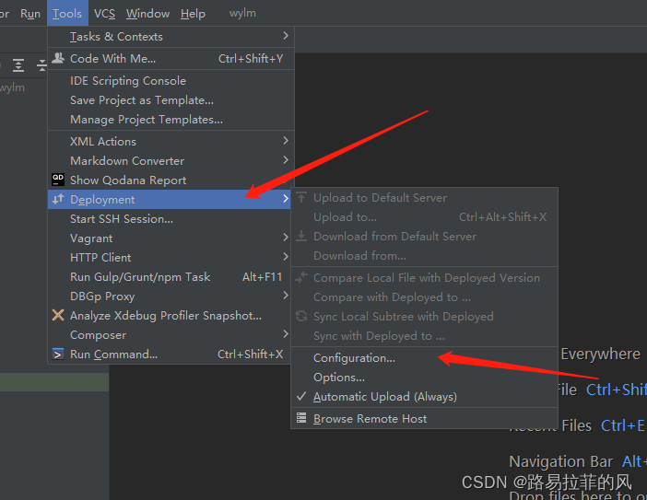647x500 pixels.
Task: Click the Collapse All toolbar icon
Action: [x=41, y=65]
